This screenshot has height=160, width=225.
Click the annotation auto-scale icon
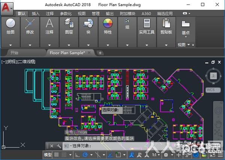tap(139, 155)
